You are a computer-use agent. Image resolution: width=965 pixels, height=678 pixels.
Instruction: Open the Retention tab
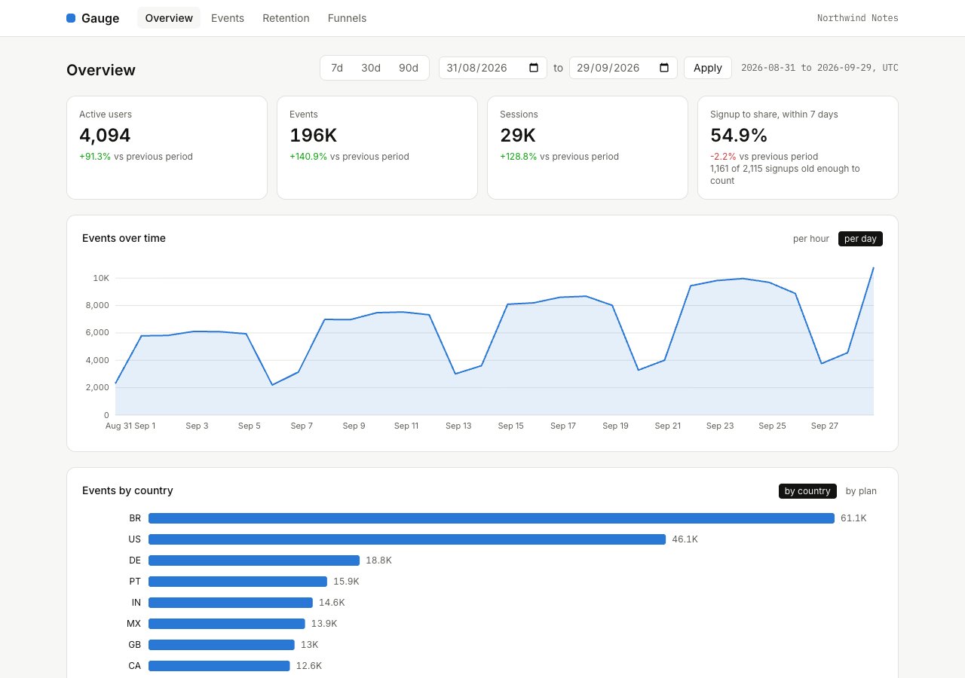point(286,18)
